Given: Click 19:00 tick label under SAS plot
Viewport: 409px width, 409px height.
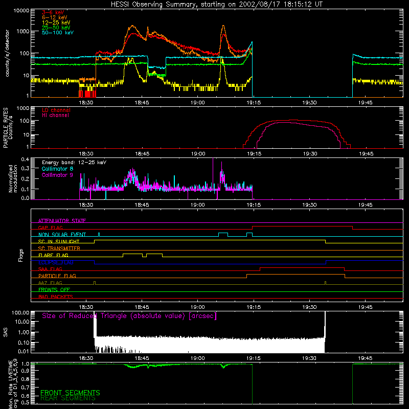Looking at the screenshot, I should [197, 358].
